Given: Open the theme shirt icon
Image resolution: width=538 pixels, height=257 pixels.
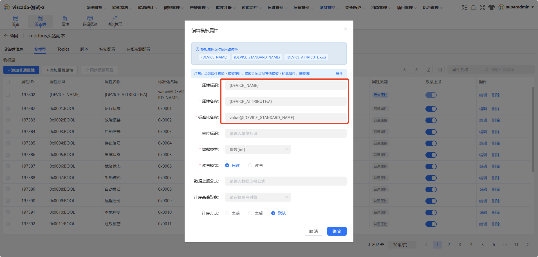Looking at the screenshot, I should coord(492,8).
